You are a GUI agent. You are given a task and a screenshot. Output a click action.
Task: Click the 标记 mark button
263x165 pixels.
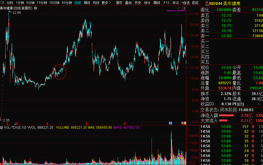[x=176, y=3]
